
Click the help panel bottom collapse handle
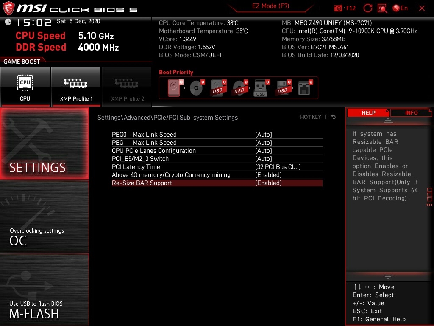coord(388,276)
